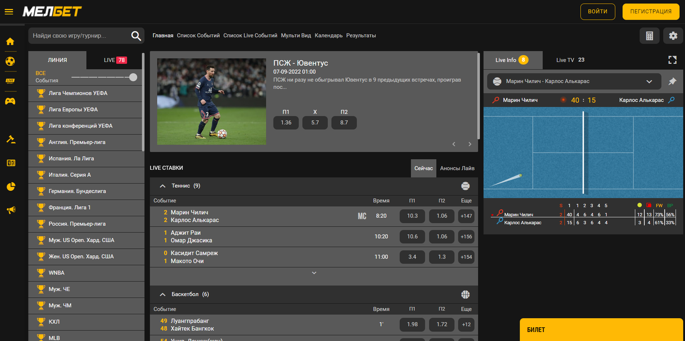The width and height of the screenshot is (685, 341).
Task: Click the ВОЙТИ login button
Action: [597, 11]
